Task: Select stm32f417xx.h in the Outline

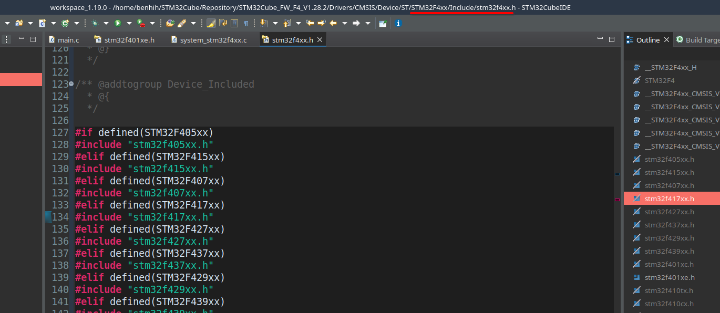Action: point(672,199)
